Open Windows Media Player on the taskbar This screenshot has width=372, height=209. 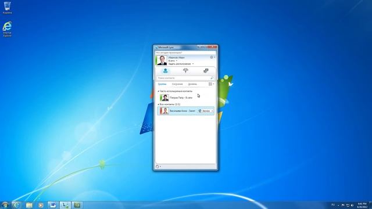tap(41, 205)
